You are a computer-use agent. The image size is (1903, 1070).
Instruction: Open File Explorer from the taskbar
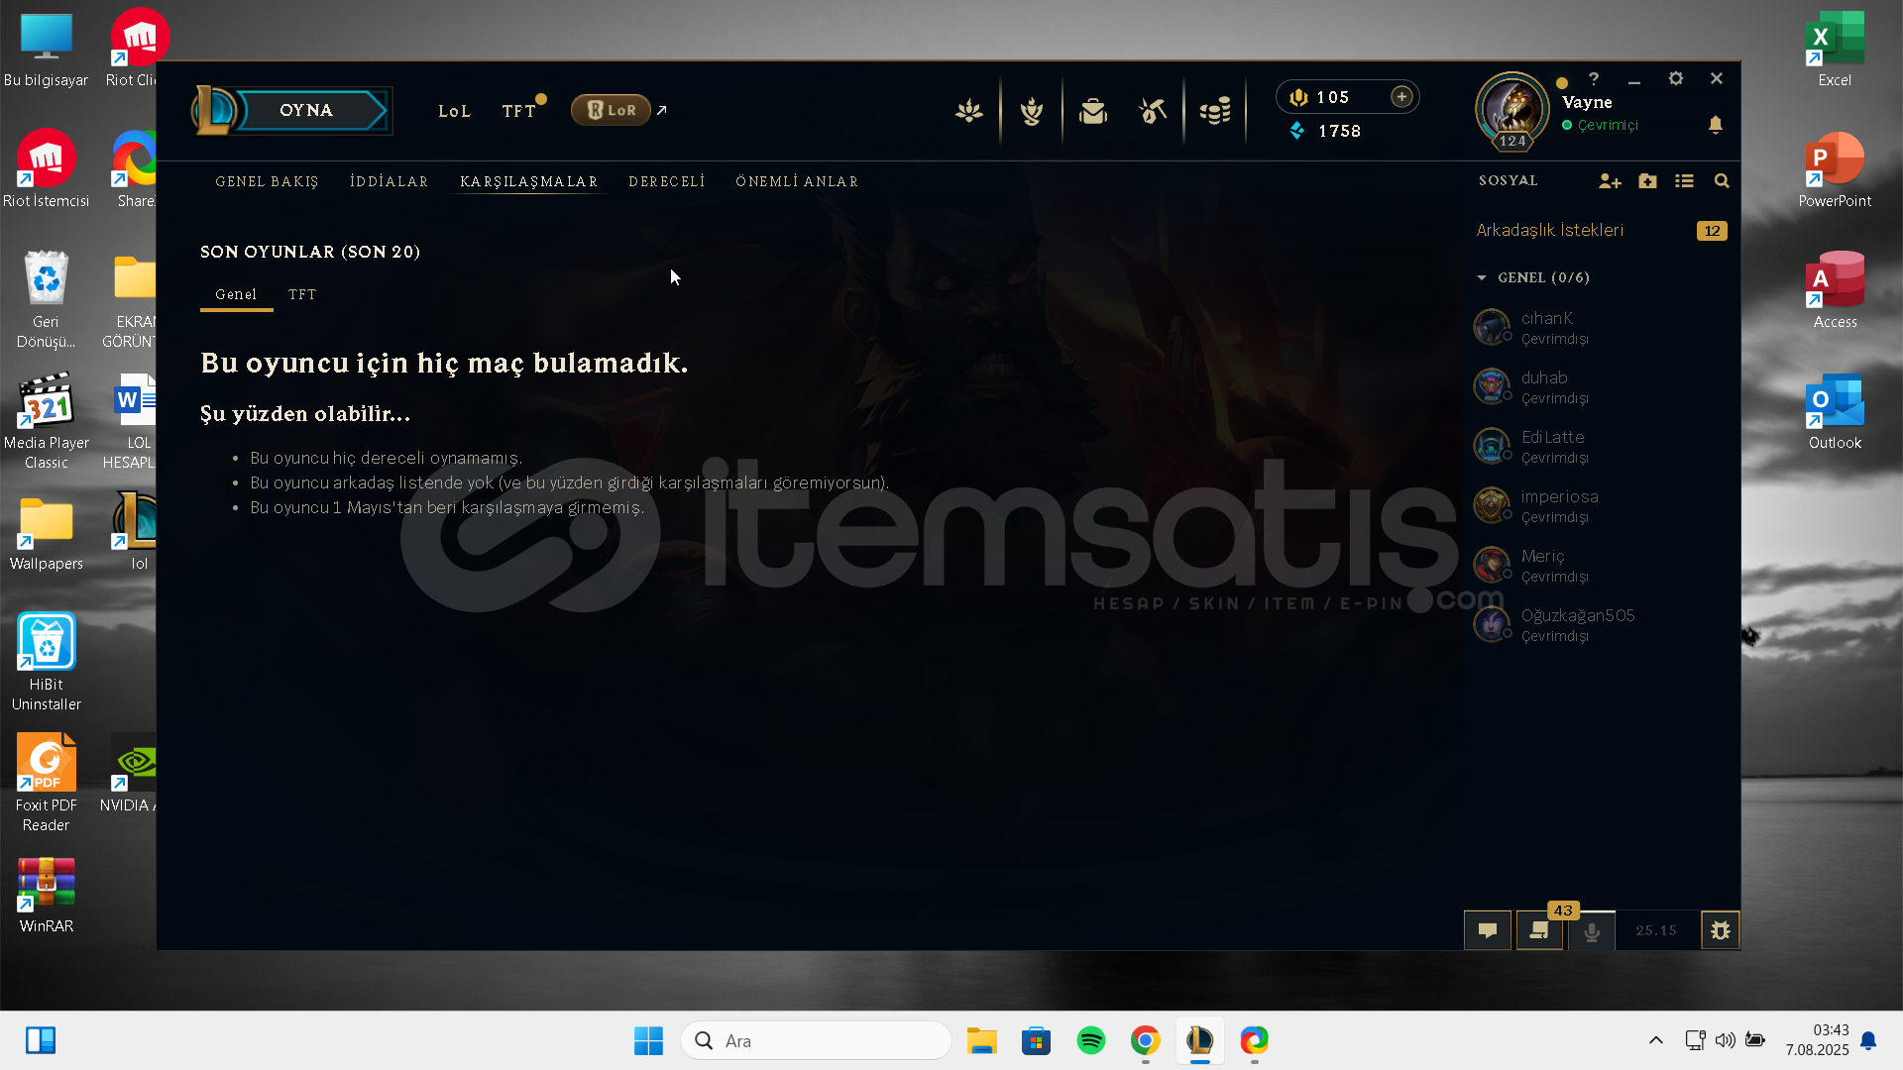coord(981,1040)
